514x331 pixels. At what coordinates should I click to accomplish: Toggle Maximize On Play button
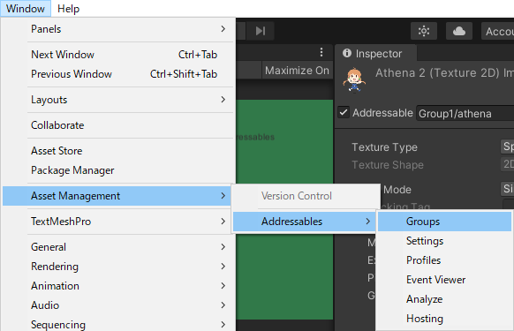click(x=297, y=71)
